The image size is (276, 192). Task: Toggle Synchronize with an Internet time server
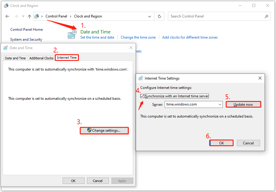pyautogui.click(x=142, y=96)
